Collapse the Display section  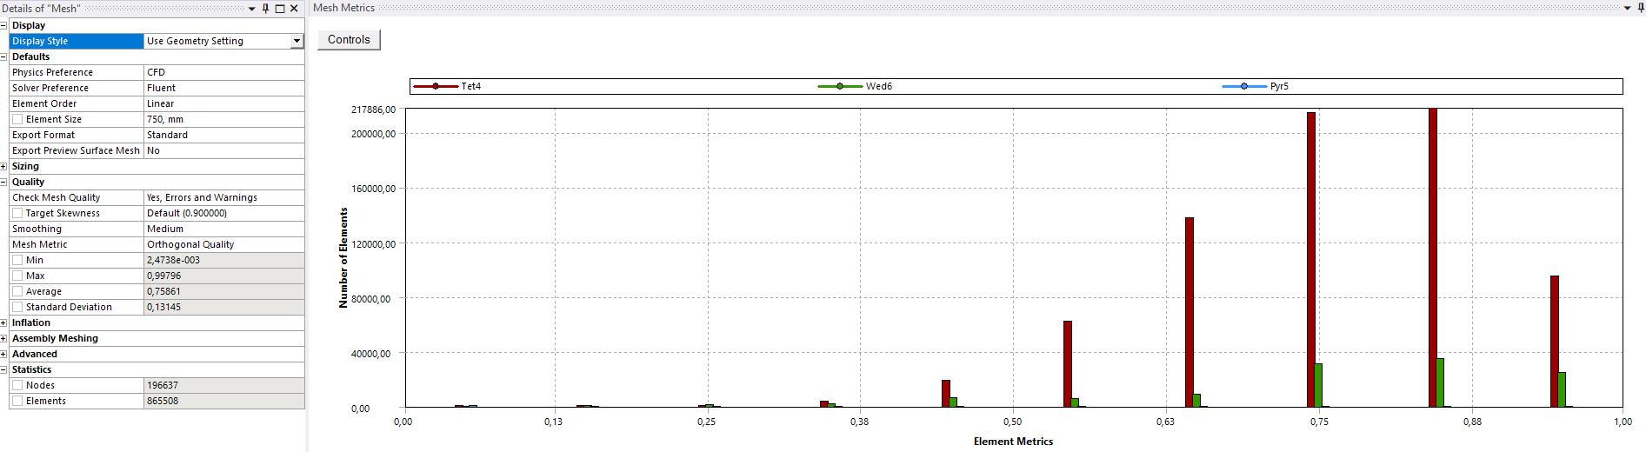(4, 25)
